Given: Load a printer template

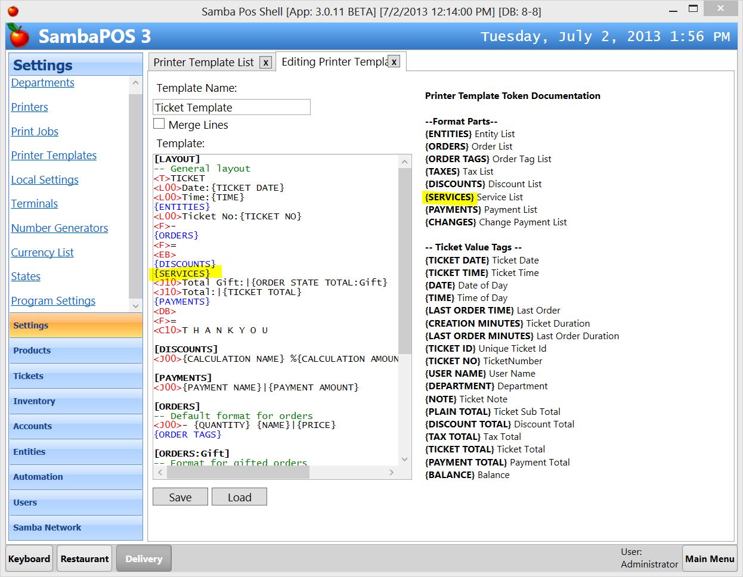Looking at the screenshot, I should 239,496.
